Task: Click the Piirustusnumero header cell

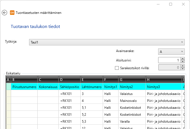Action: coord(24,87)
